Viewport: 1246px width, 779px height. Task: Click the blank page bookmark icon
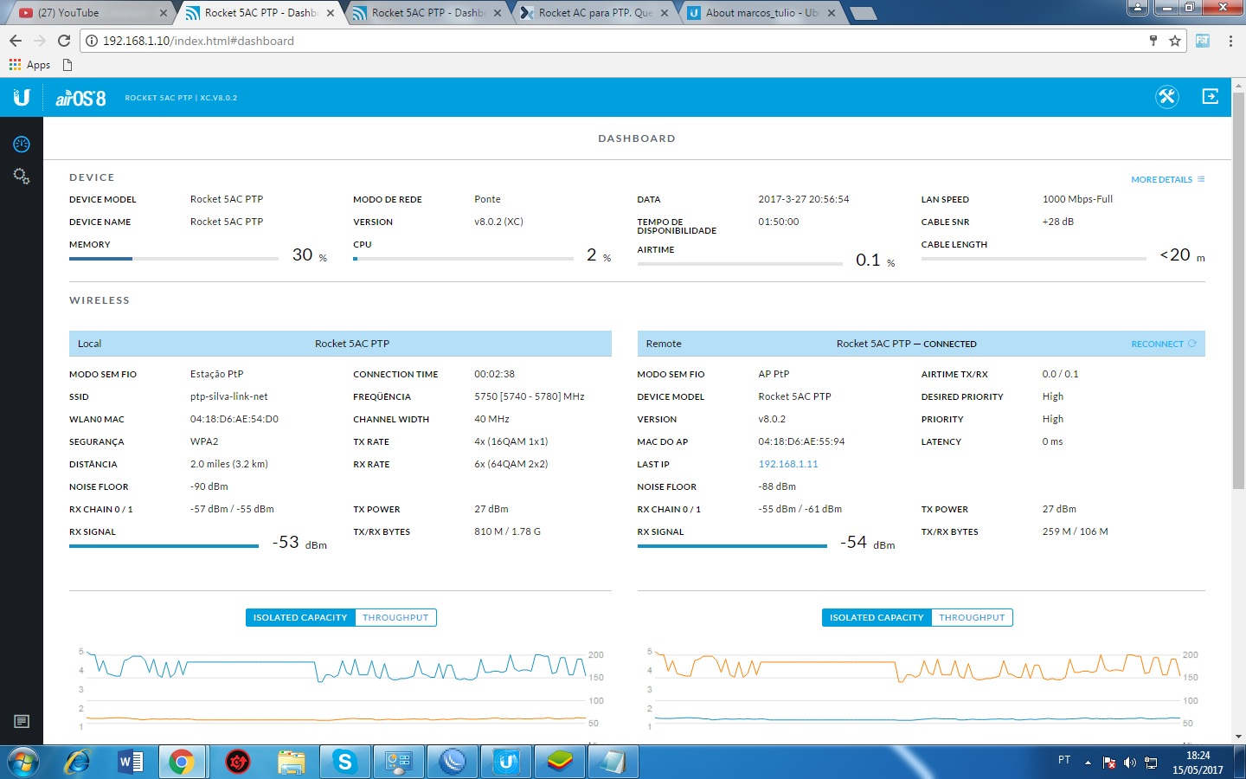67,65
